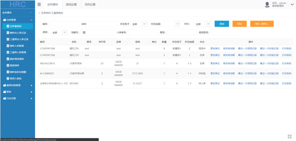Collapse the 业务模块 sidebar section chevron
This screenshot has width=296, height=141.
tap(31, 13)
